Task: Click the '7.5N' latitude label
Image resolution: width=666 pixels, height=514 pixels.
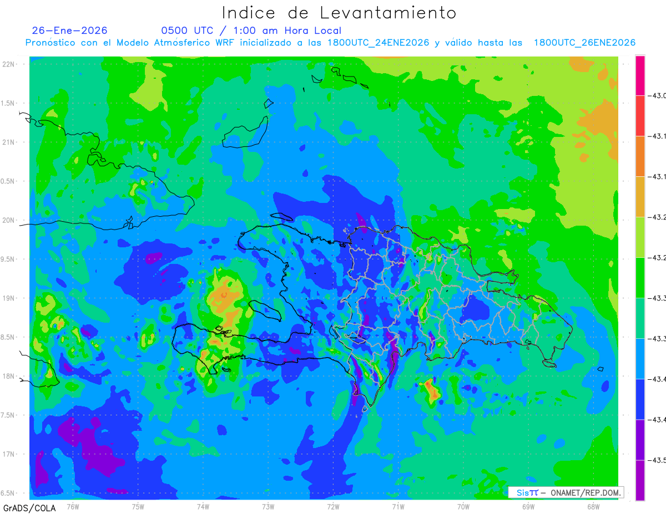Action: [x=8, y=415]
